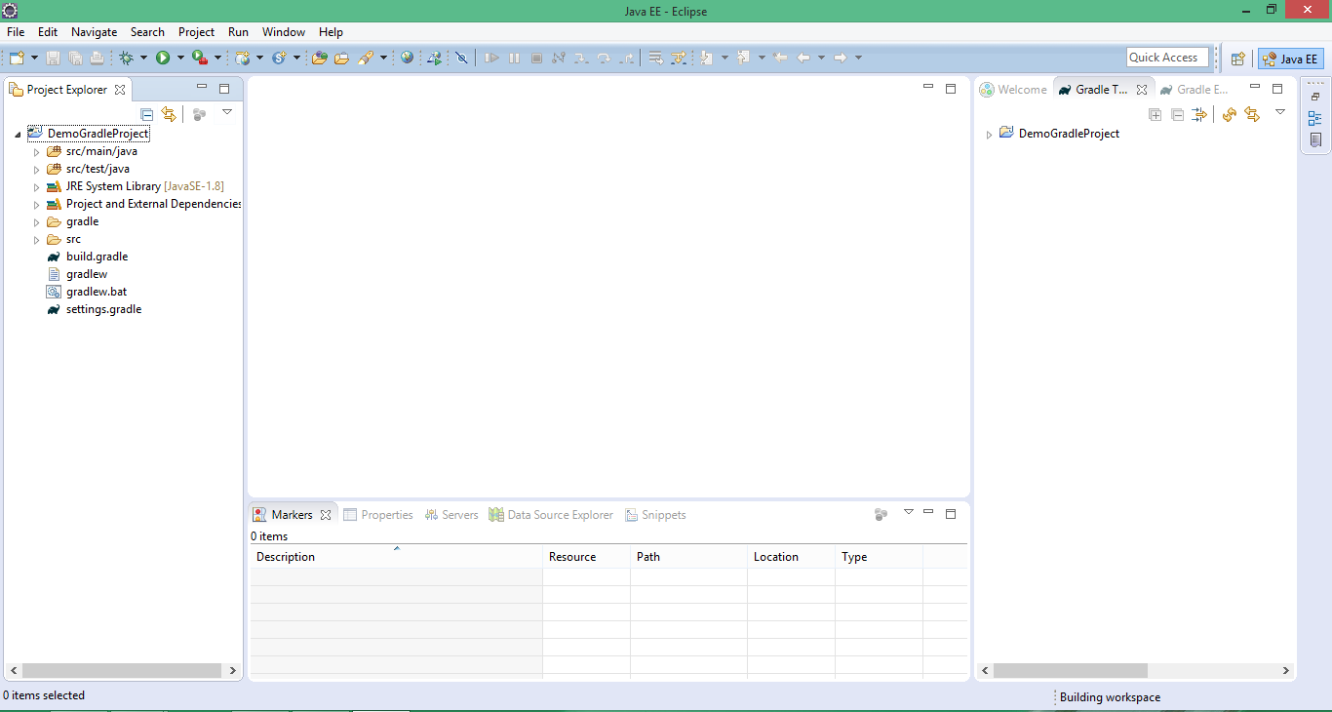
Task: Expand the src/main/java folder
Action: tap(36, 152)
